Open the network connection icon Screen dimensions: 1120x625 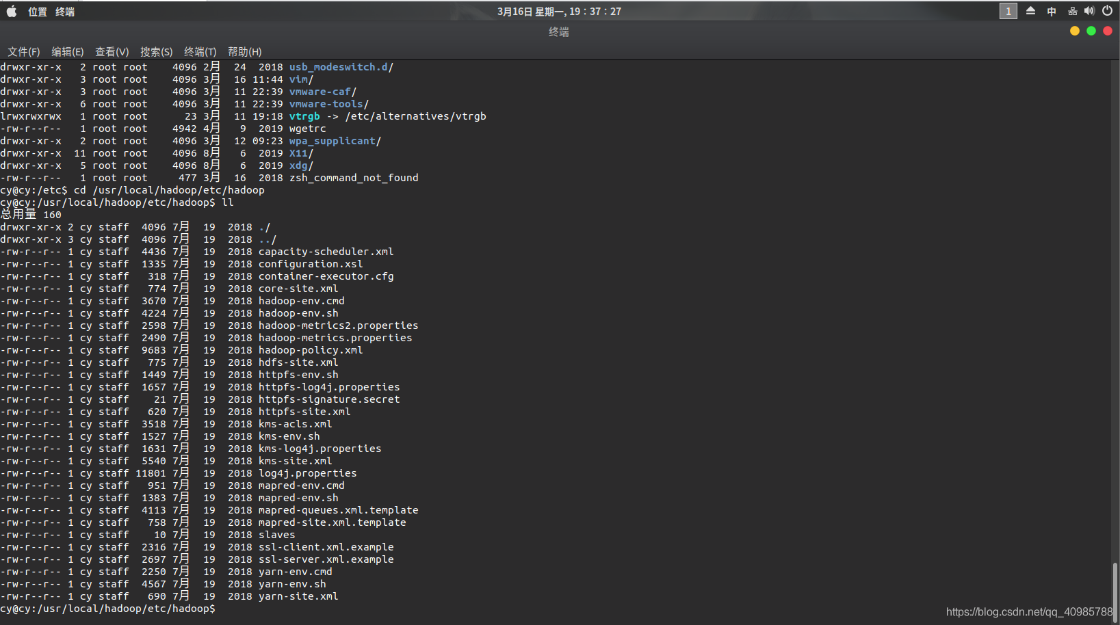tap(1072, 11)
